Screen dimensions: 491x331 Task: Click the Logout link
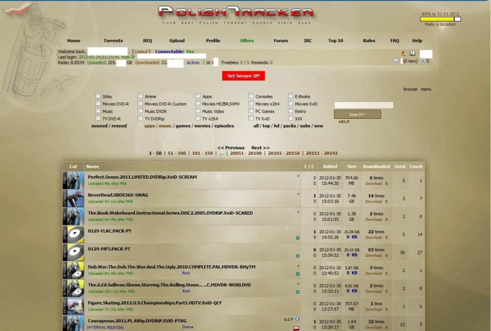click(141, 52)
